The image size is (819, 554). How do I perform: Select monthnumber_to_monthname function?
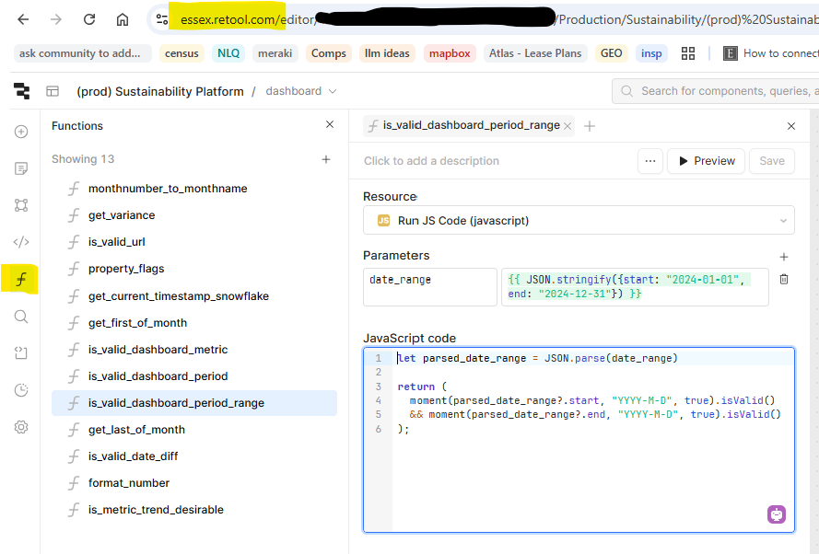tap(193, 189)
